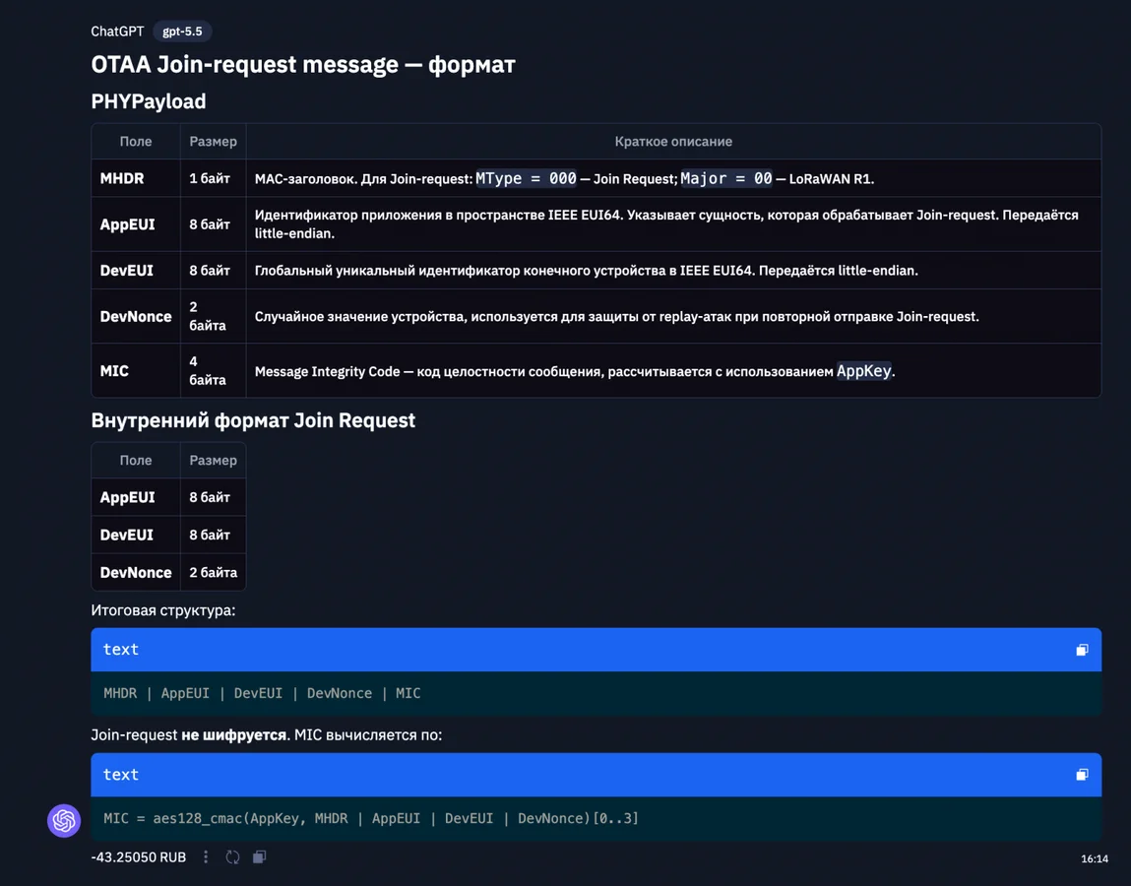
Task: Click the gpt-5.5 model badge
Action: (x=182, y=32)
